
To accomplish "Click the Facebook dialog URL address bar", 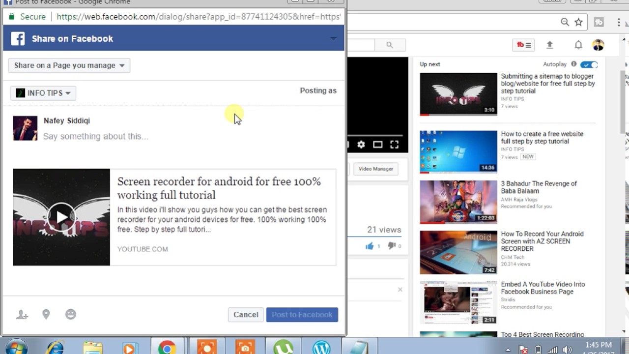I will [199, 17].
